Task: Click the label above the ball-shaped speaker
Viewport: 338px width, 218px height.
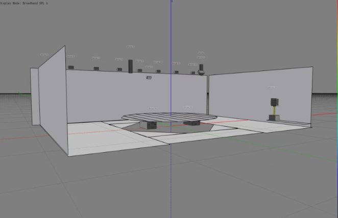Action: click(x=201, y=53)
